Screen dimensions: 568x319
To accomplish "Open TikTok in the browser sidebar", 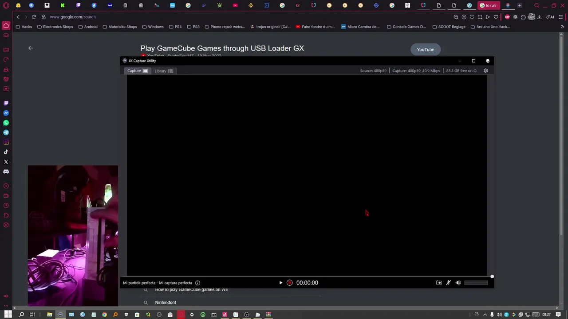I will click(6, 152).
